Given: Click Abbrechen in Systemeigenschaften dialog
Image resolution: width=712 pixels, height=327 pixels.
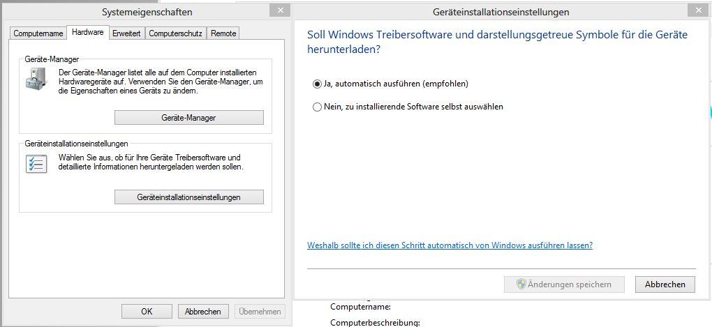Looking at the screenshot, I should pyautogui.click(x=203, y=312).
